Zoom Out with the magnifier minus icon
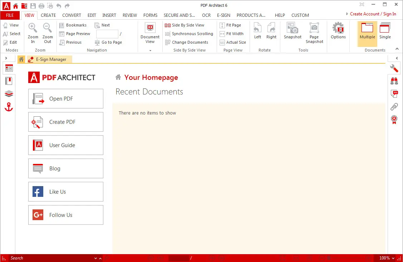 [x=48, y=33]
